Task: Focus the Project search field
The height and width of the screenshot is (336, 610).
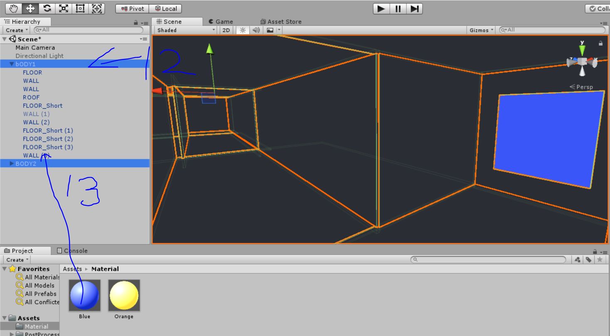Action: pyautogui.click(x=488, y=260)
